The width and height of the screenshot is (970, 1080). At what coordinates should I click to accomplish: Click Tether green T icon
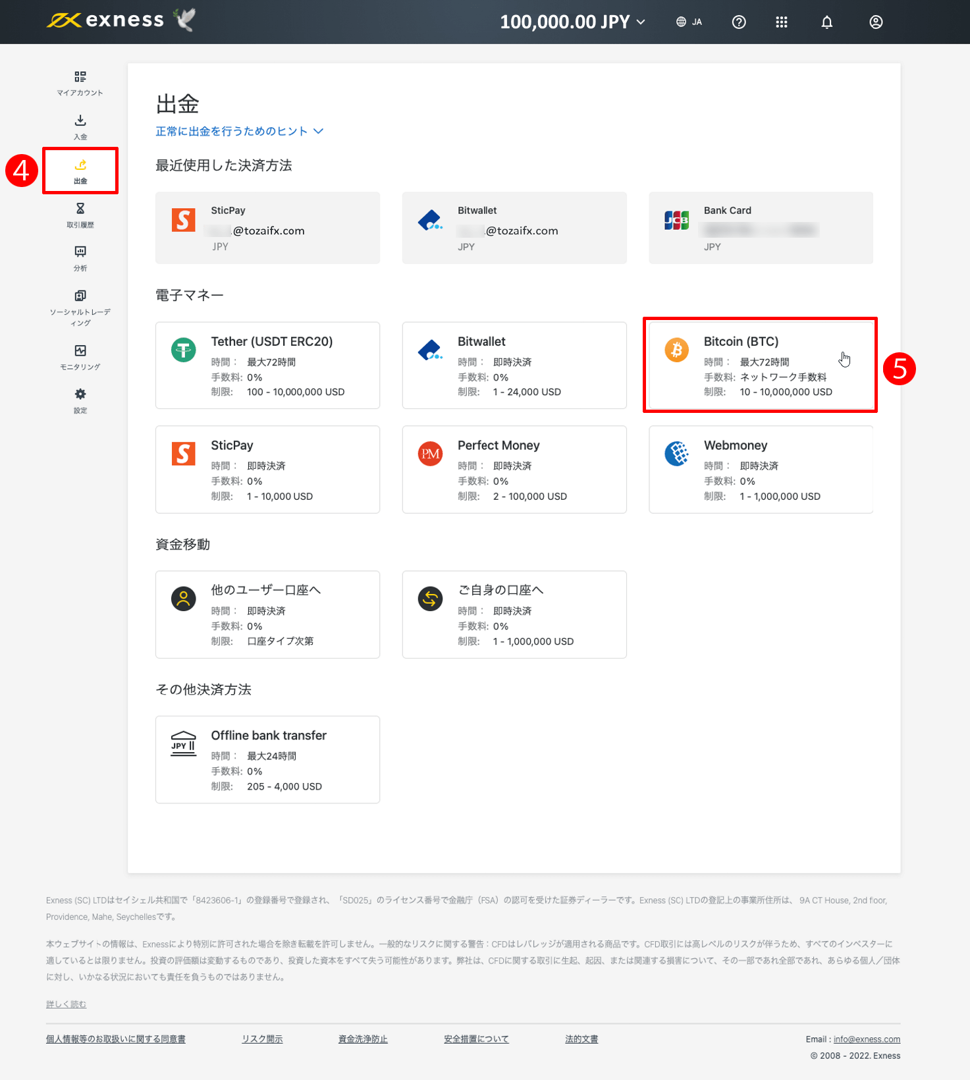pyautogui.click(x=184, y=350)
